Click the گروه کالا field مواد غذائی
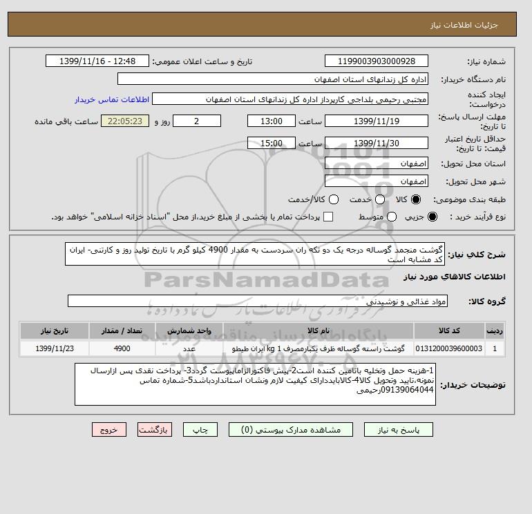The width and height of the screenshot is (532, 514). pos(258,302)
